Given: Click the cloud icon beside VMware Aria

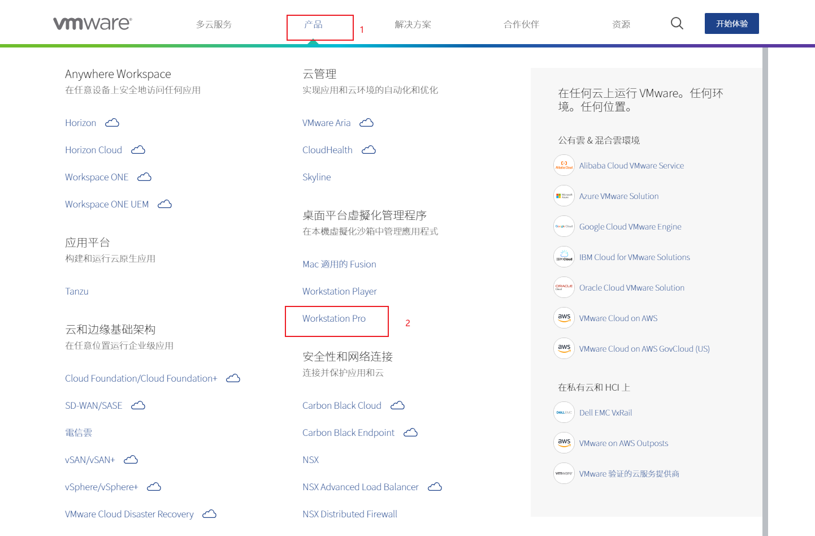Looking at the screenshot, I should coord(367,123).
